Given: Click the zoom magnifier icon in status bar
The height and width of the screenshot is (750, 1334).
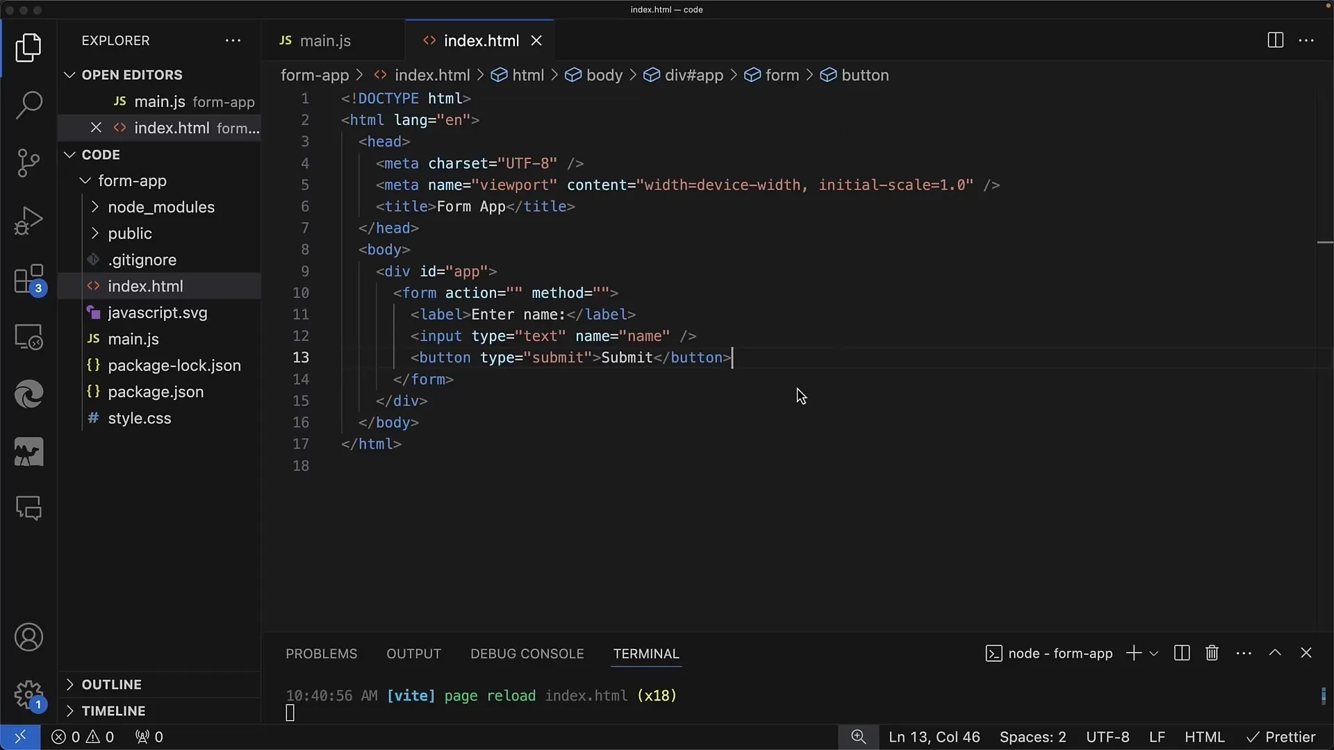Looking at the screenshot, I should (x=858, y=737).
